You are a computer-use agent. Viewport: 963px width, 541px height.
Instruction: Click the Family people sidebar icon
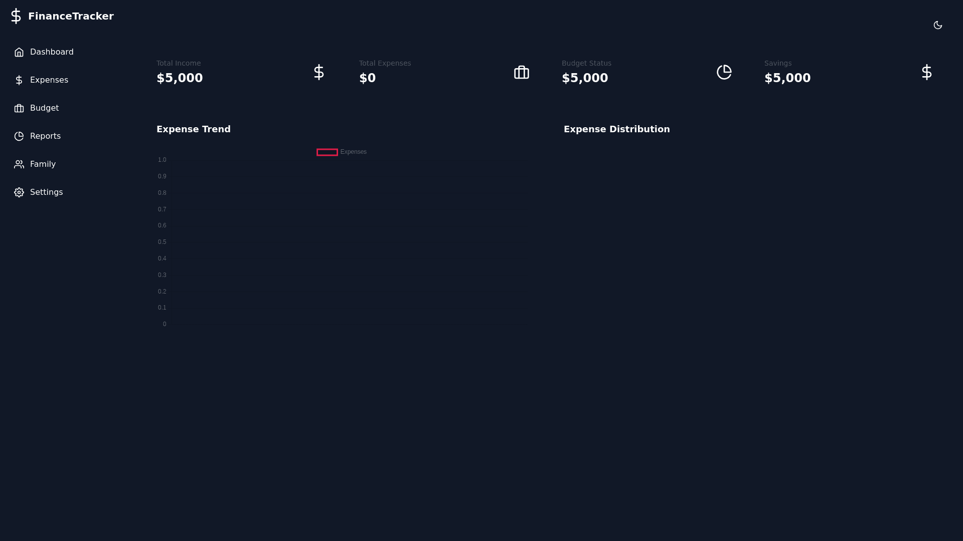[19, 164]
